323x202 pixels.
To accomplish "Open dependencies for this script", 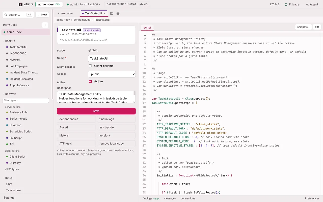I will tap(76, 119).
